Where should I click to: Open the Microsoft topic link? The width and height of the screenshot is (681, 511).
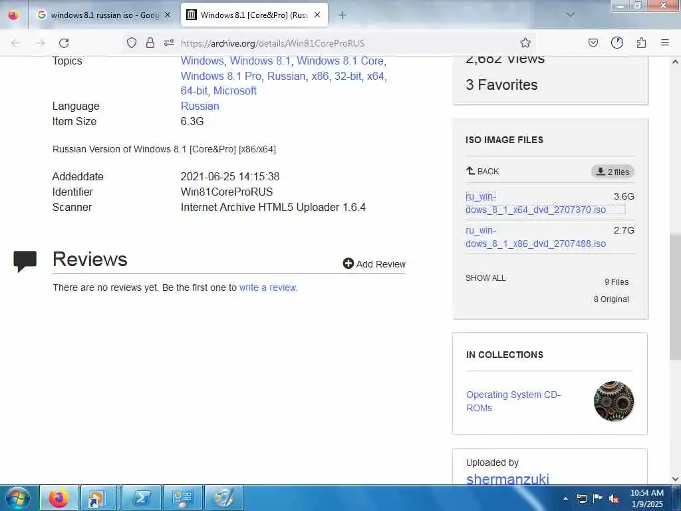click(235, 90)
